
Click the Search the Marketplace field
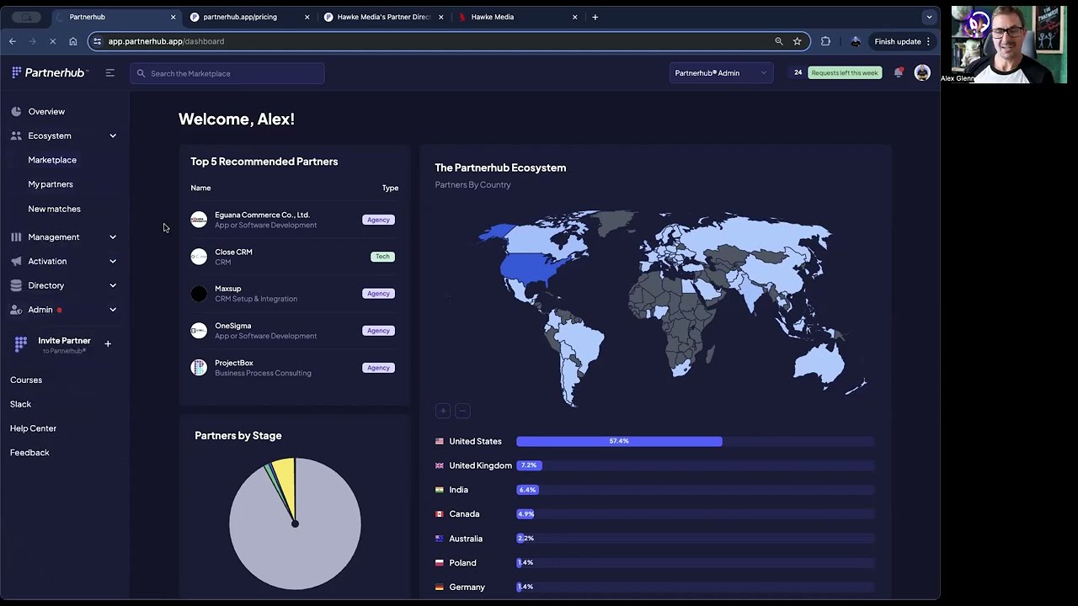(227, 73)
